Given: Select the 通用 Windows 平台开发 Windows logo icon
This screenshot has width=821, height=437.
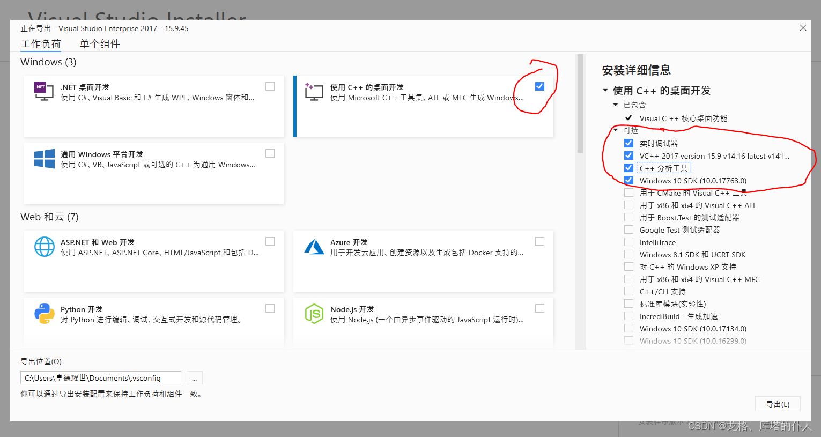Looking at the screenshot, I should tap(43, 159).
